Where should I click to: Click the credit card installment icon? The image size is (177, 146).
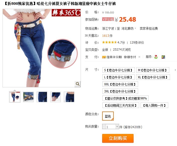pyautogui.click(x=104, y=57)
